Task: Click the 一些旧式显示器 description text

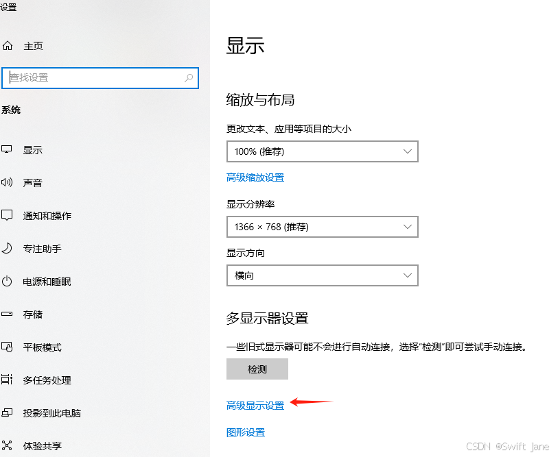Action: 377,347
